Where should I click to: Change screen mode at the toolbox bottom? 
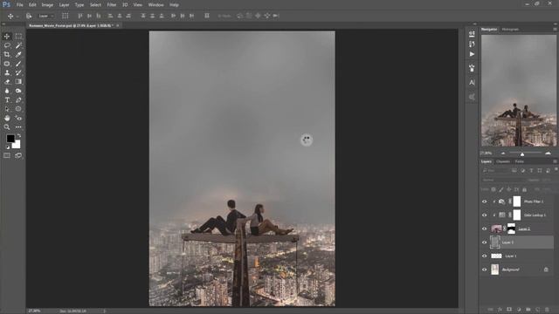(18, 155)
